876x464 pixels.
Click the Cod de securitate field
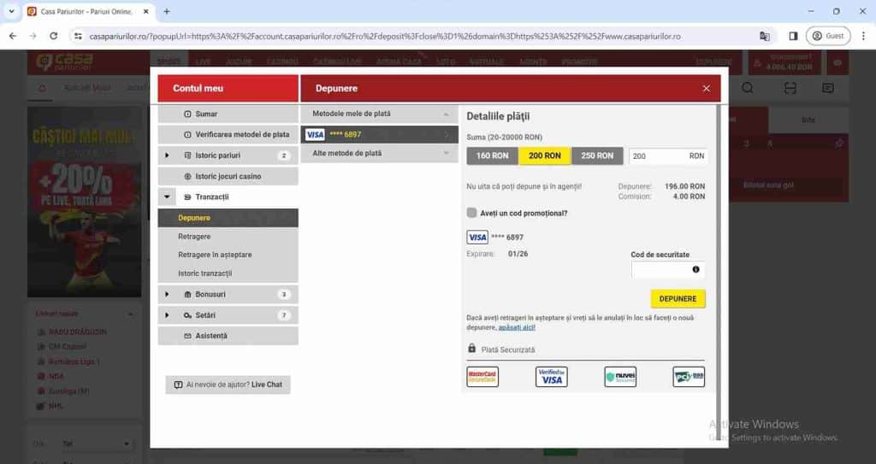[667, 270]
